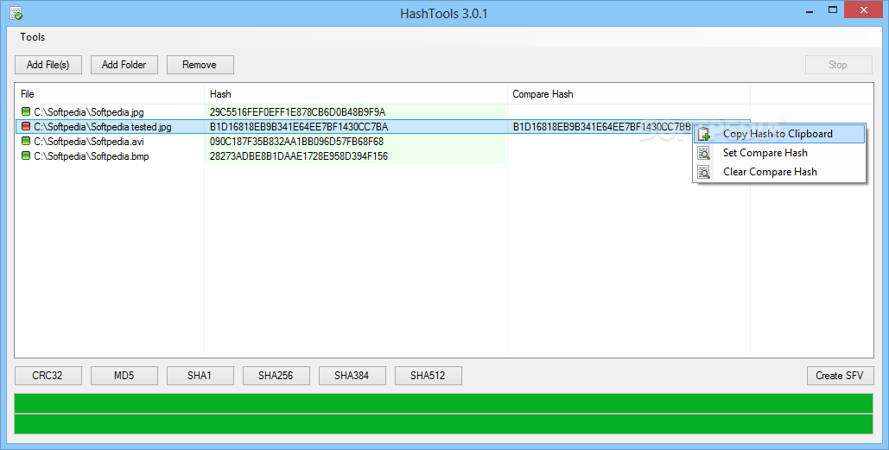
Task: Click green status icon for Softpedia.jpg
Action: (26, 111)
